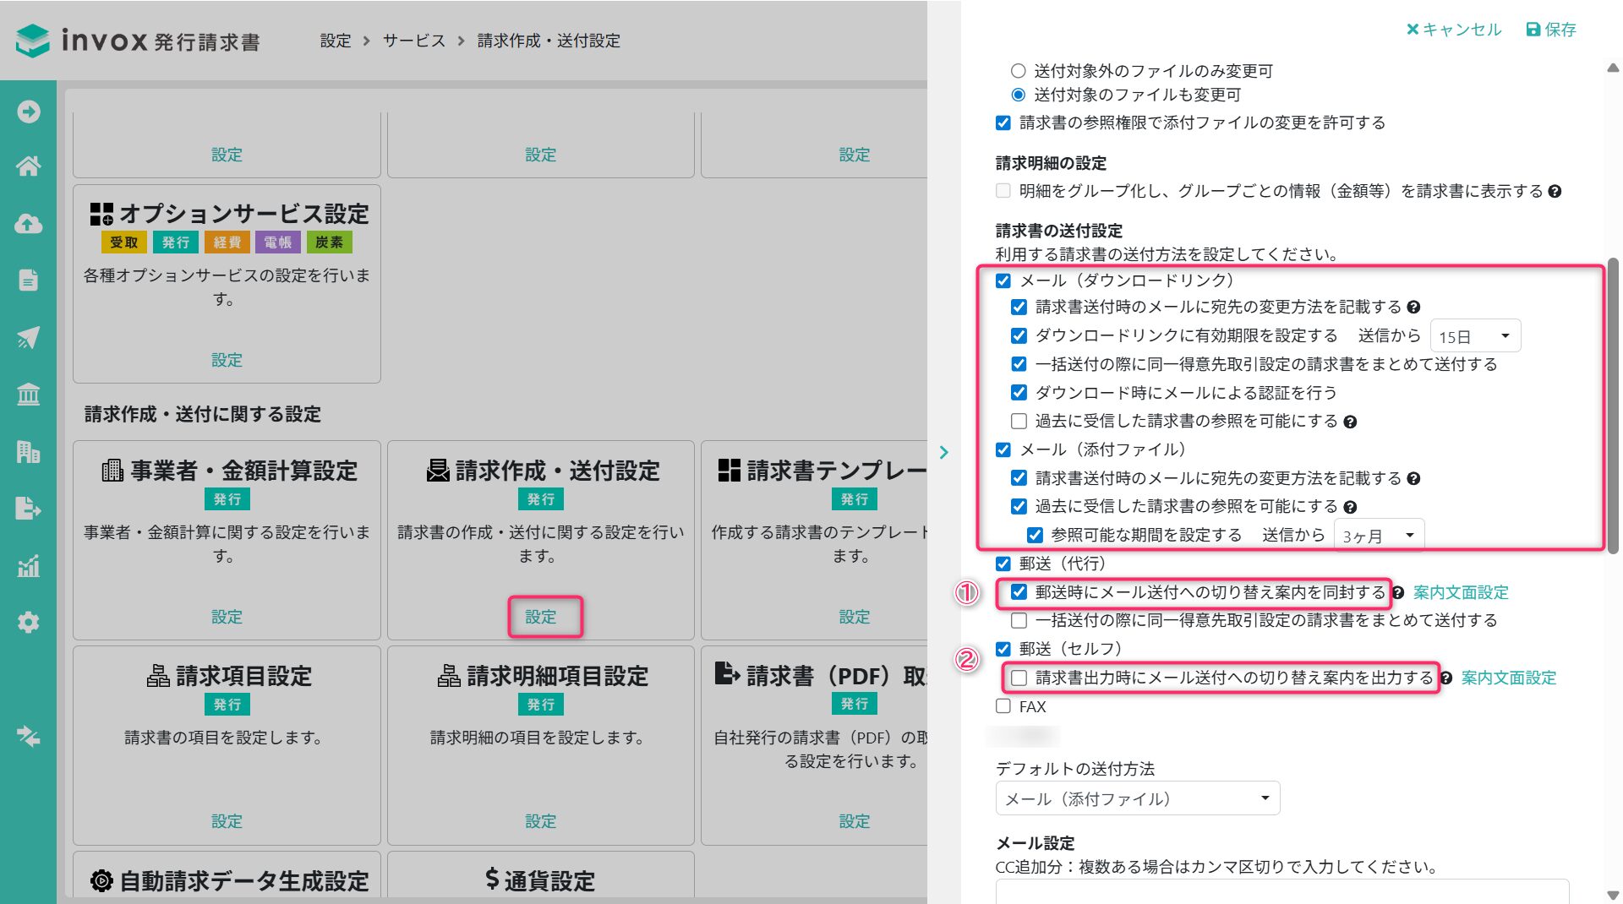Viewport: 1623px width, 904px height.
Task: Click the panel scrollbar up arrow
Action: point(1613,68)
